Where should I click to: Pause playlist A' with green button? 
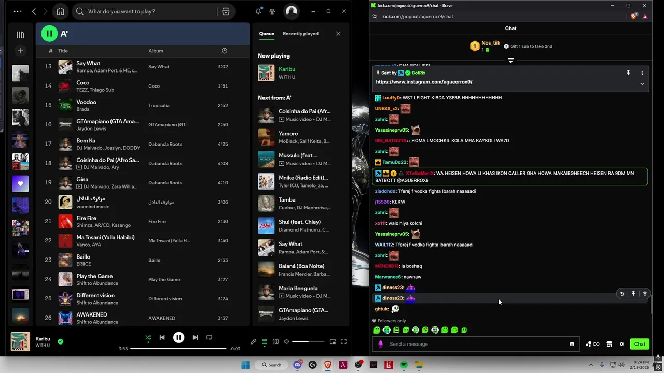(x=49, y=34)
